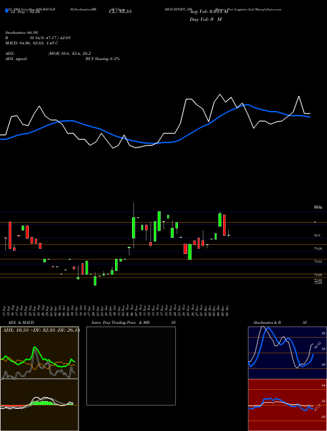Open the blue Stochastics chart panel
This screenshot has height=431, width=327.
(x=287, y=353)
